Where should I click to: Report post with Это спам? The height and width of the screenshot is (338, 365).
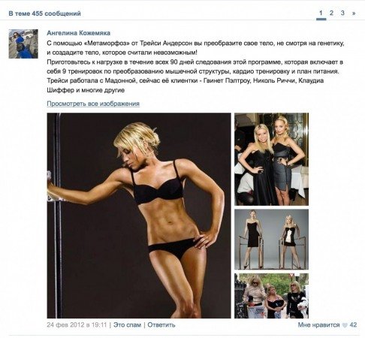tap(127, 325)
